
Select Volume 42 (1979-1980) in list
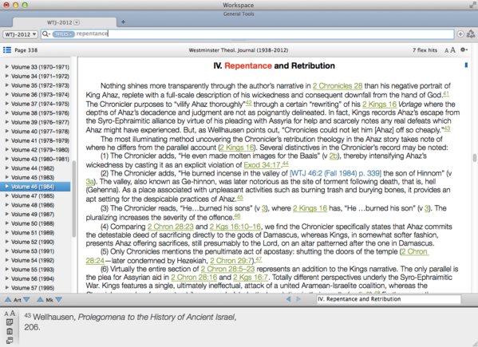tap(40, 150)
